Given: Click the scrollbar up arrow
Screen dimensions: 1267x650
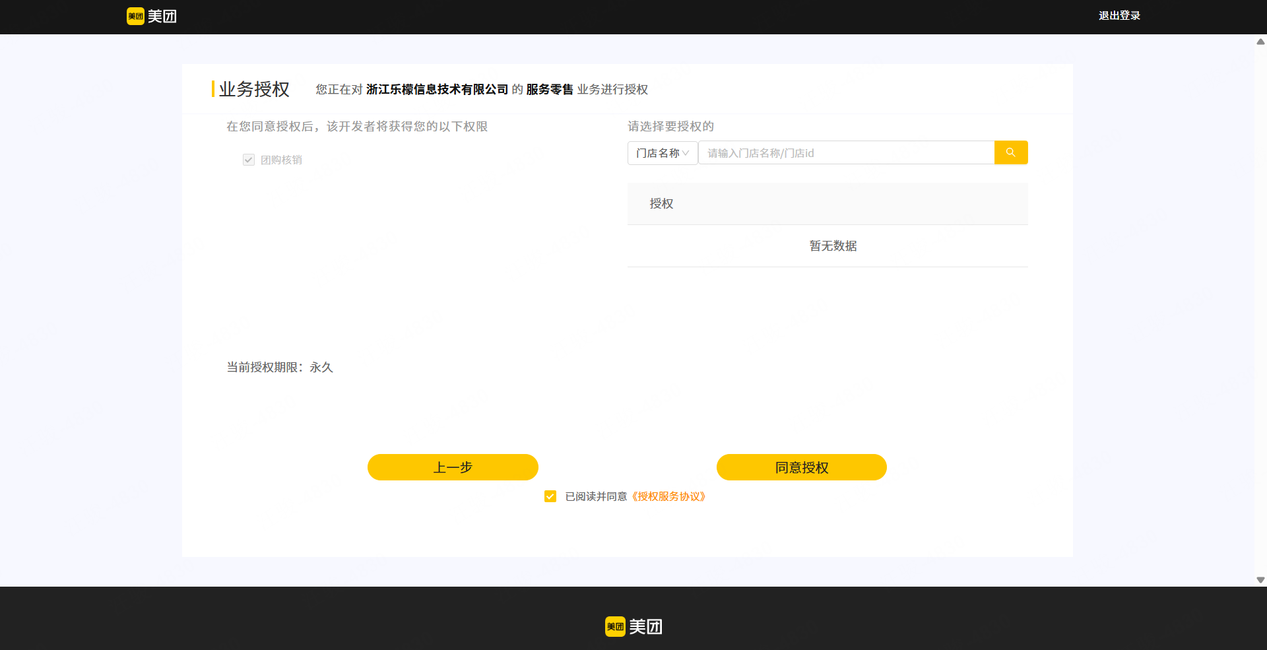Looking at the screenshot, I should click(x=1260, y=42).
